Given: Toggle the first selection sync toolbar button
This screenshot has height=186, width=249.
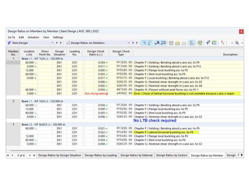Looking at the screenshot, I should pos(144,43).
